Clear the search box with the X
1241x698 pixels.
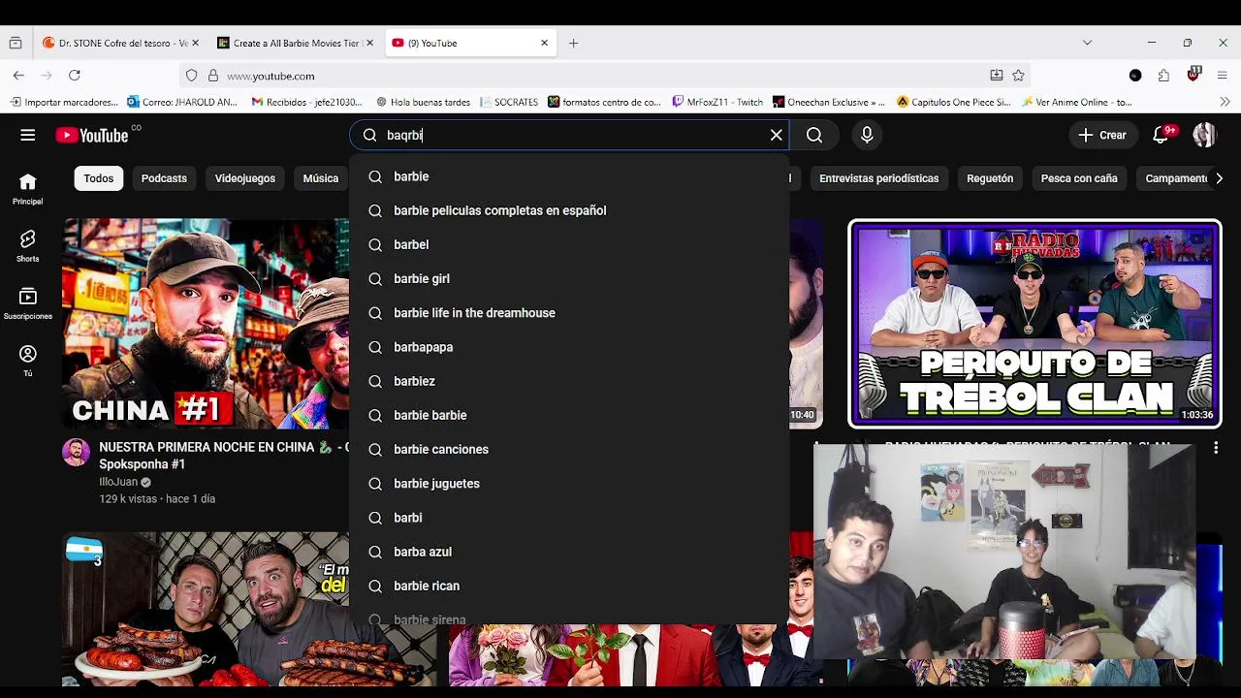777,136
